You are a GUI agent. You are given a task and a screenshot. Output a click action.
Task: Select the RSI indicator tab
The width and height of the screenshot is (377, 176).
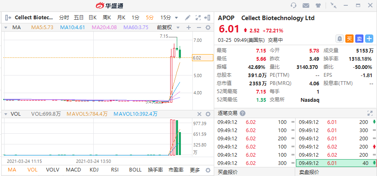coord(115,170)
